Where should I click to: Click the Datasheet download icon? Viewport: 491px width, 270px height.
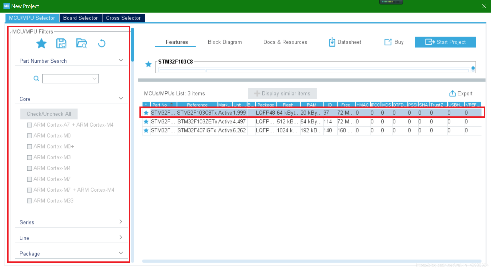[332, 42]
